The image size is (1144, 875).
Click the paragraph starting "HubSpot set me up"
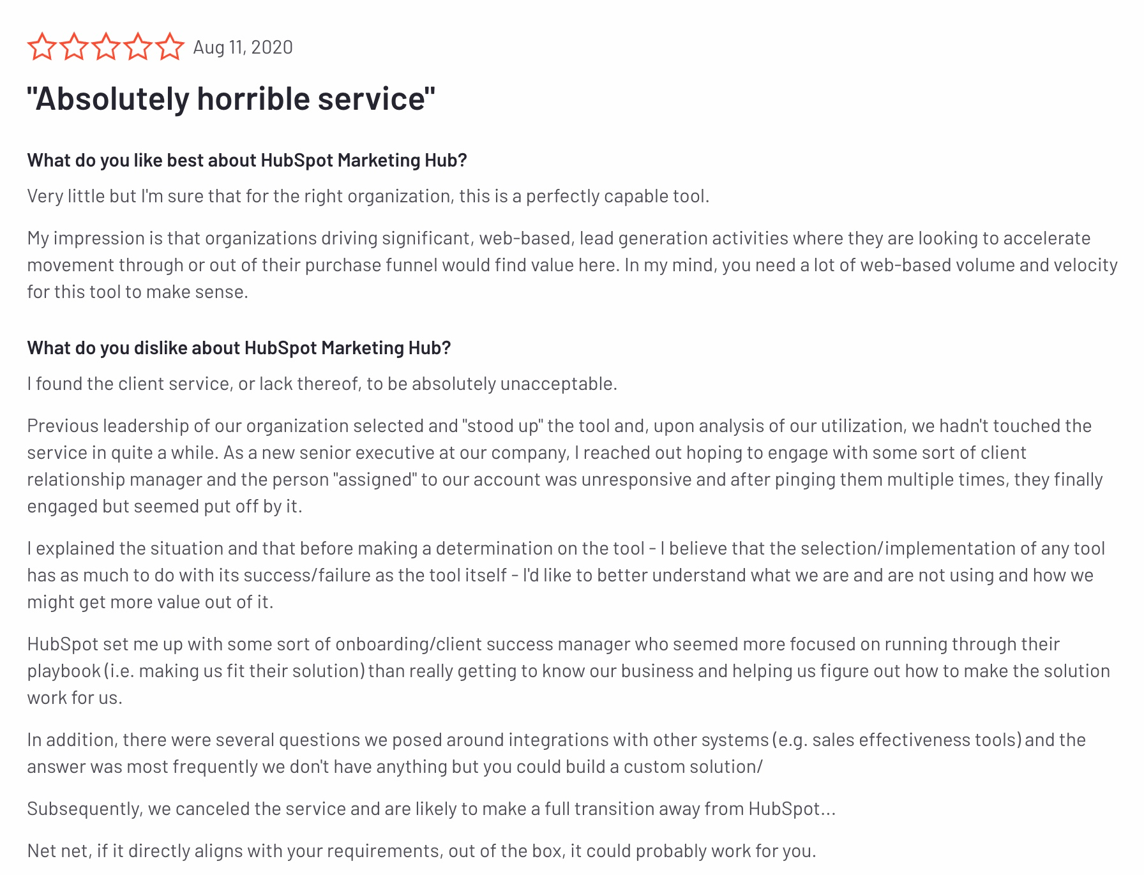pyautogui.click(x=568, y=671)
